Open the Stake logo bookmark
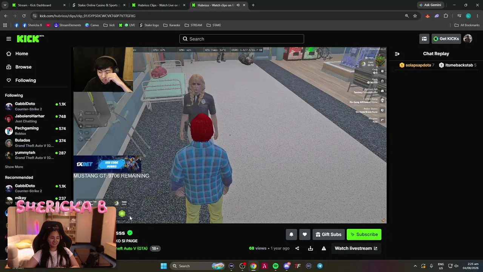483x272 pixels. (x=149, y=25)
